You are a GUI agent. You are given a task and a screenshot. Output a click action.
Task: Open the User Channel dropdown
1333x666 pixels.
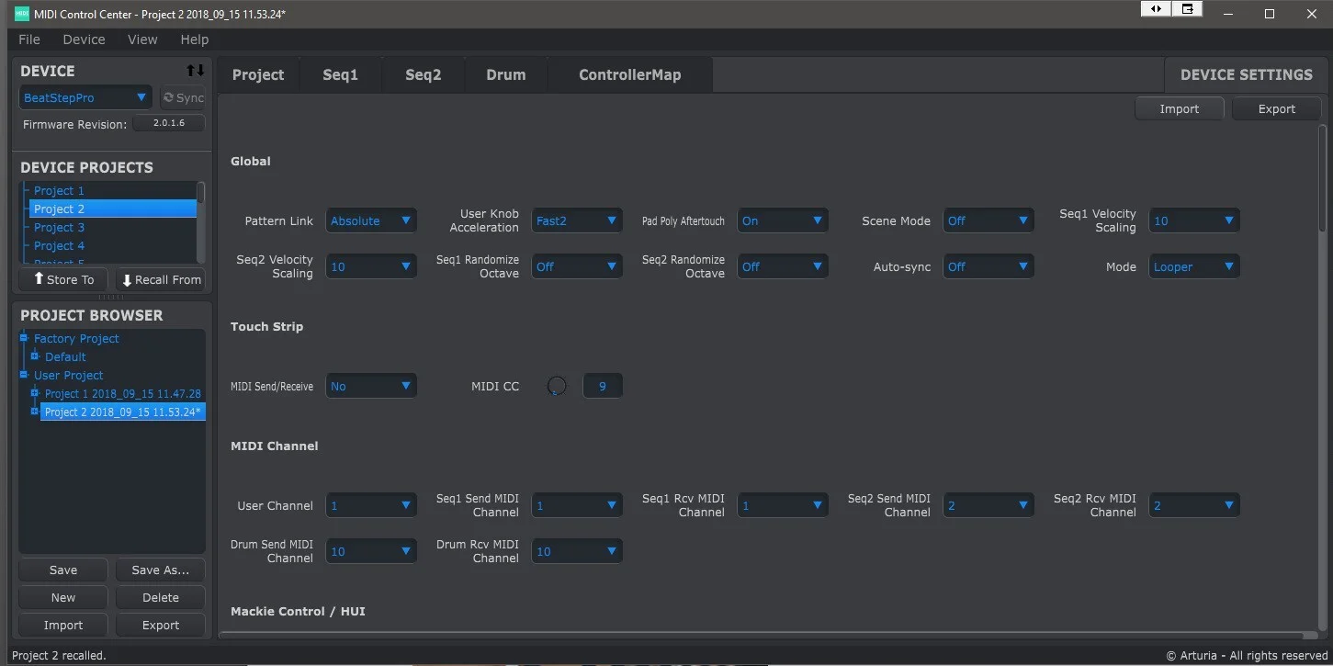pos(371,505)
